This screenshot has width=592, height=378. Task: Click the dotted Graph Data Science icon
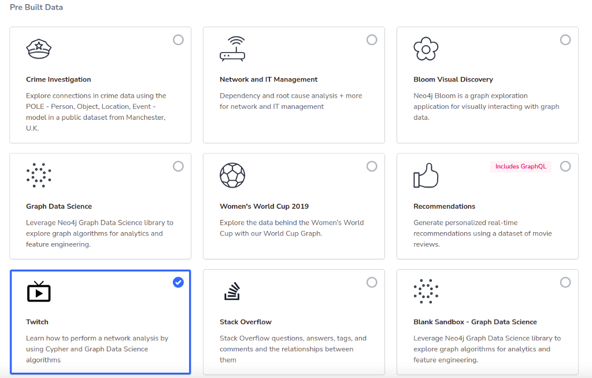tap(39, 175)
